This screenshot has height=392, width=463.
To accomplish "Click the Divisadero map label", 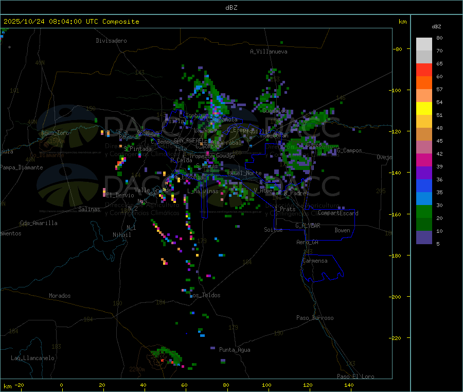I will [111, 41].
